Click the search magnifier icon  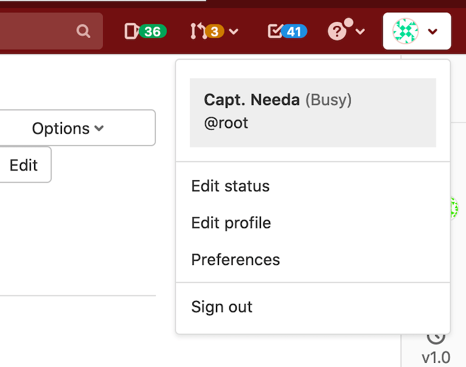(84, 31)
